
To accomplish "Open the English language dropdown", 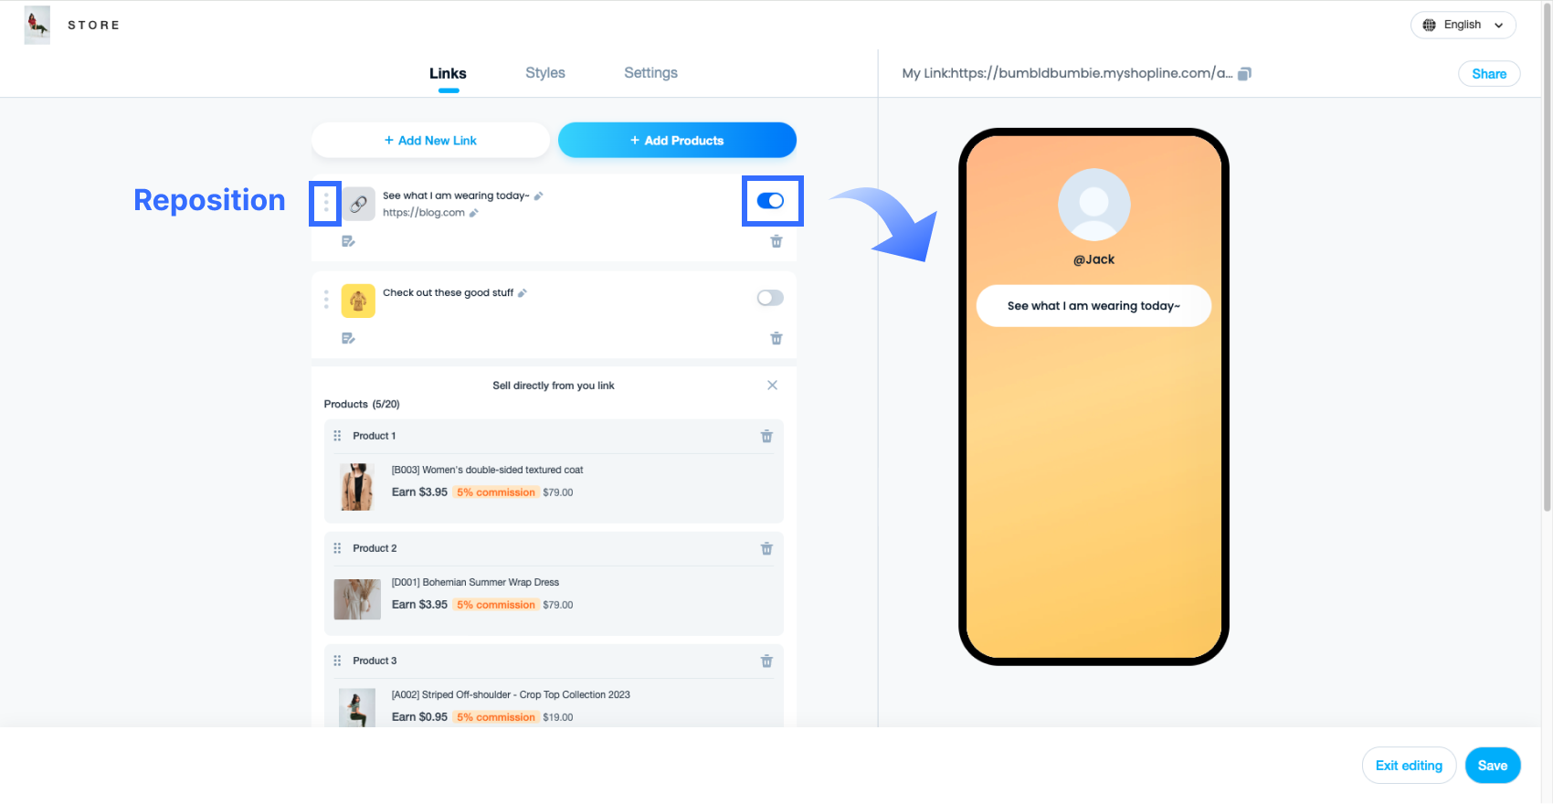I will pyautogui.click(x=1463, y=25).
